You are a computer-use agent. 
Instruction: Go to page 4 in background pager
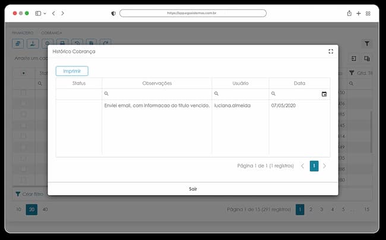click(x=333, y=210)
